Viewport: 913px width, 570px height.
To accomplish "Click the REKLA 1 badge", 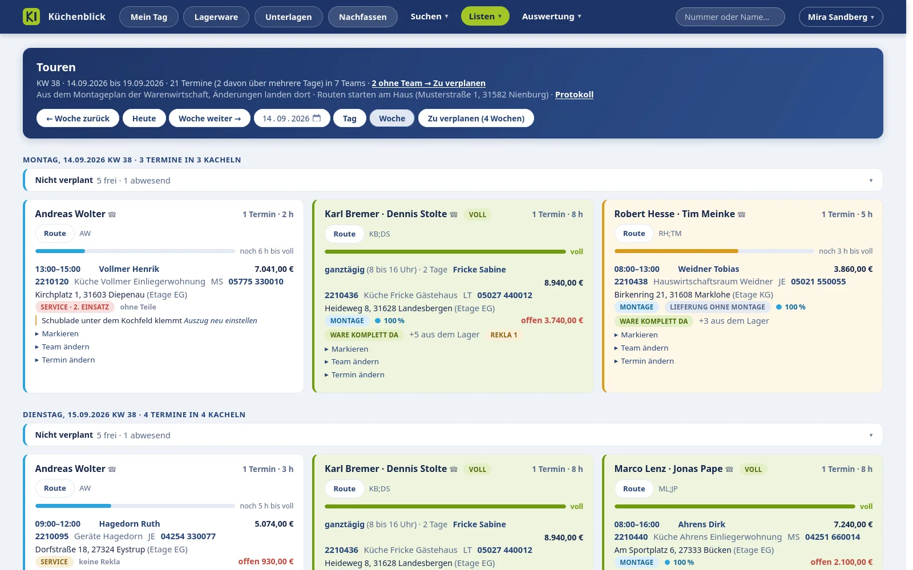I will pyautogui.click(x=504, y=335).
